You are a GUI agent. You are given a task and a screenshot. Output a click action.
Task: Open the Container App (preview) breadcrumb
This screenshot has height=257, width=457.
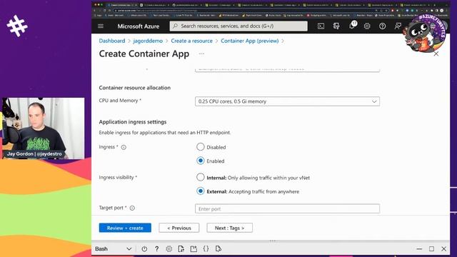pyautogui.click(x=249, y=41)
